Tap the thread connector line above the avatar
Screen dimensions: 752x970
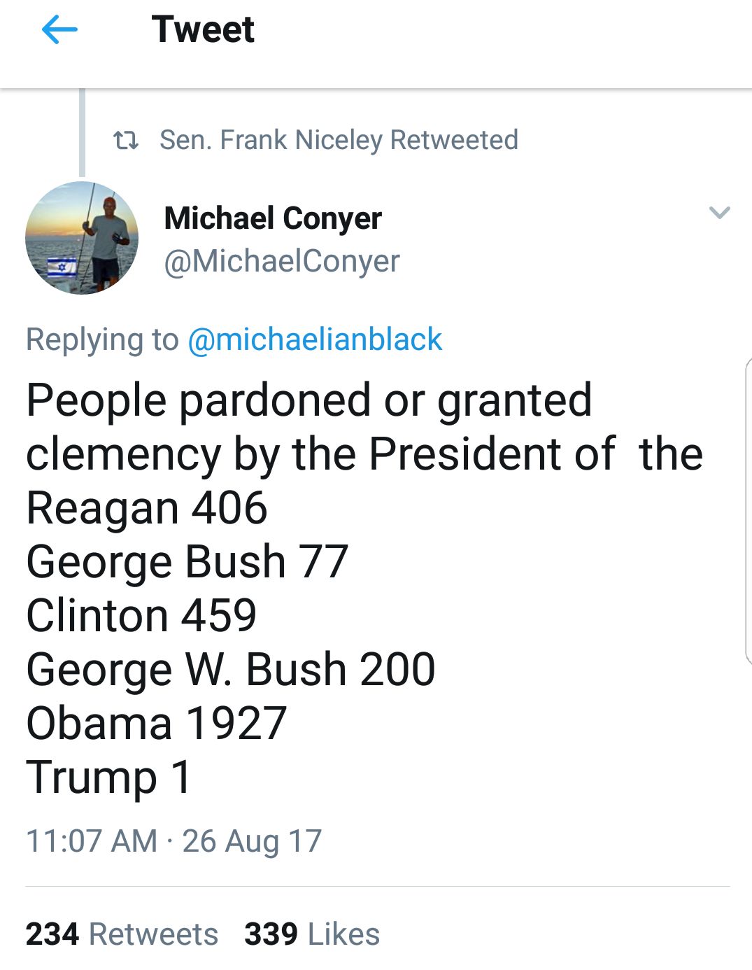82,133
